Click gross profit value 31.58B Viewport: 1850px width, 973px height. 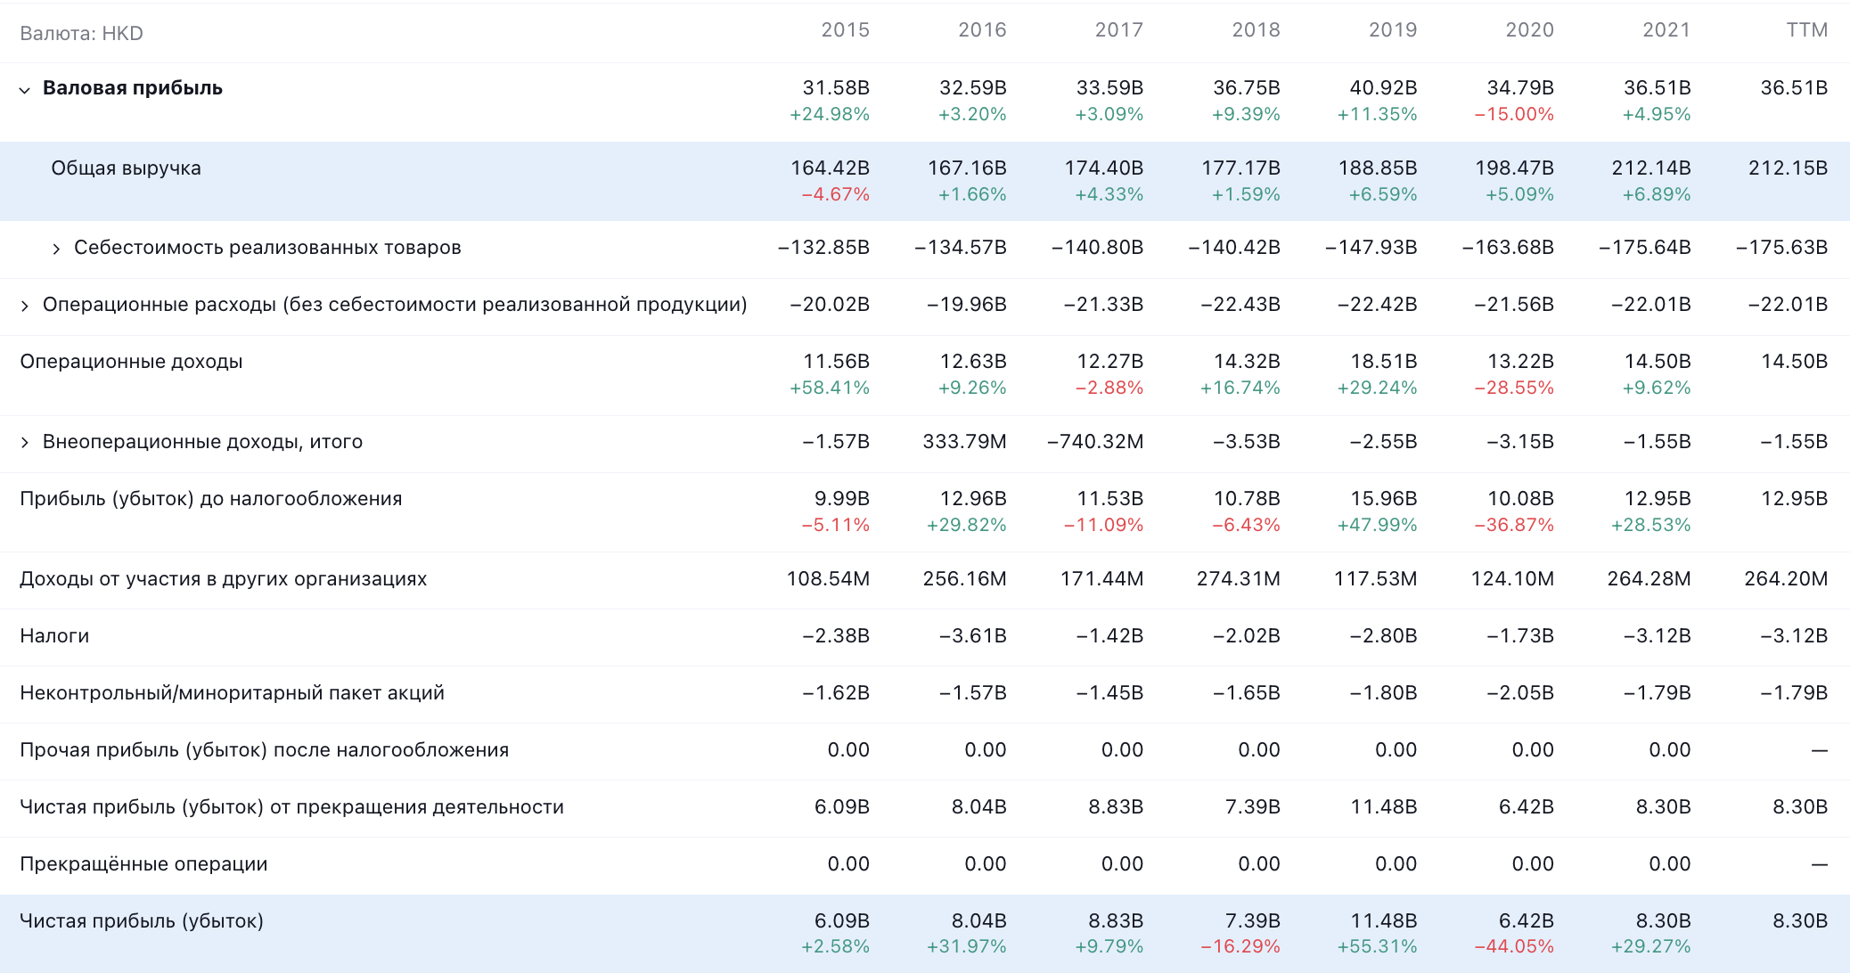pyautogui.click(x=836, y=88)
